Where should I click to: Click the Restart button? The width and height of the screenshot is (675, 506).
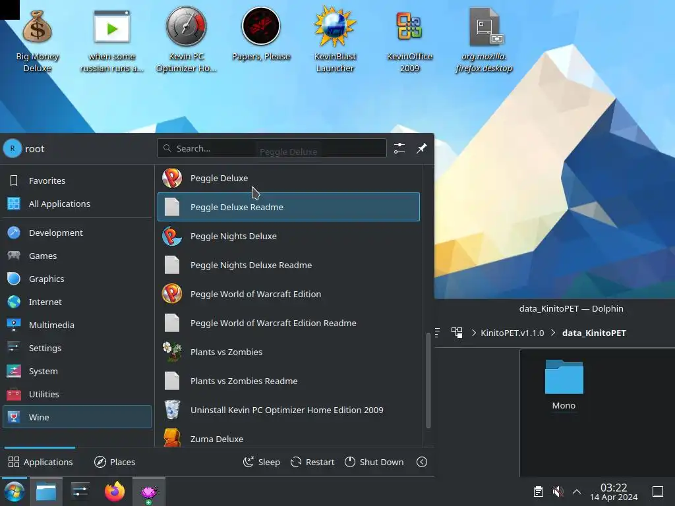click(x=312, y=462)
